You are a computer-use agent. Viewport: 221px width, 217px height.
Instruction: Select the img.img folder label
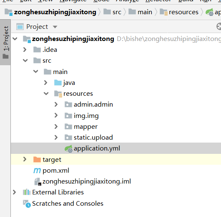click(x=86, y=116)
